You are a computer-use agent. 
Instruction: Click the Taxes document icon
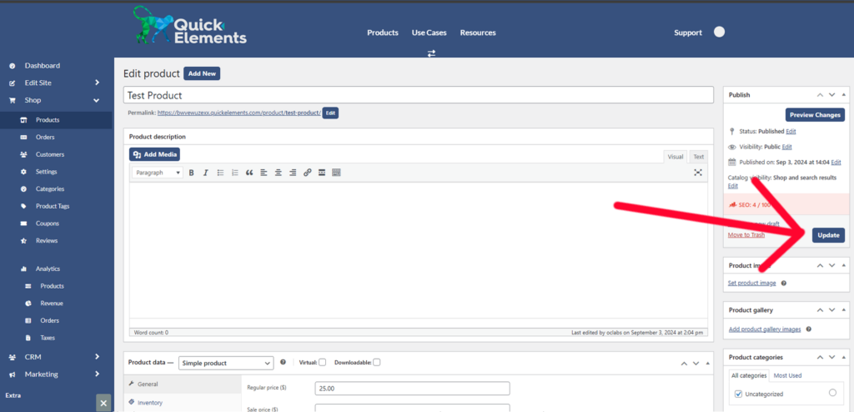coord(28,338)
